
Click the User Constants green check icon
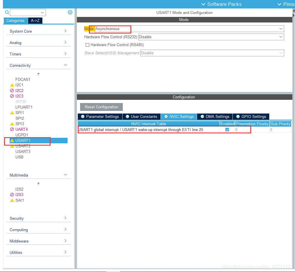[x=127, y=116]
